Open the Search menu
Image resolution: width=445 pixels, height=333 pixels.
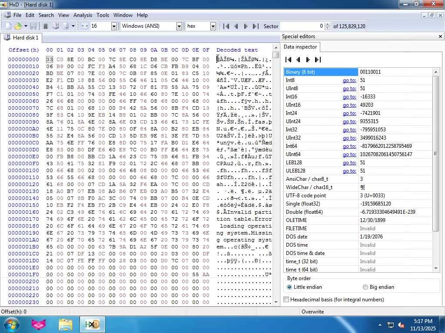pos(46,15)
